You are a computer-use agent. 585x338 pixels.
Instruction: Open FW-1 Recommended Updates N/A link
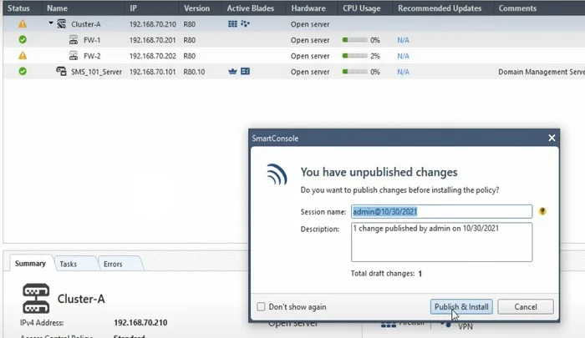coord(403,40)
